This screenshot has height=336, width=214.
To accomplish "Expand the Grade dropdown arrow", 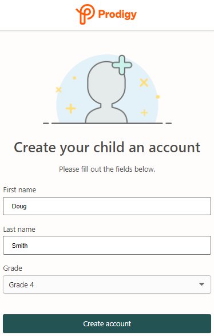I will (x=201, y=284).
